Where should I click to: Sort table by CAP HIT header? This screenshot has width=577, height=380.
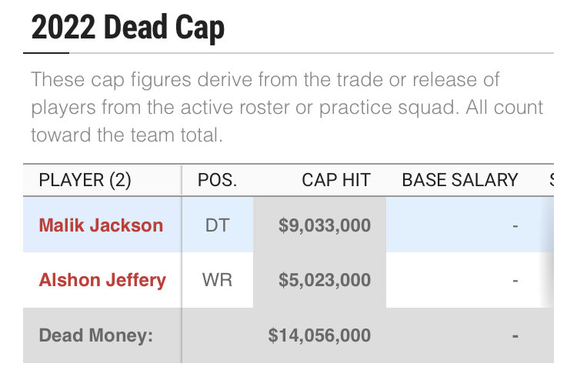(336, 181)
